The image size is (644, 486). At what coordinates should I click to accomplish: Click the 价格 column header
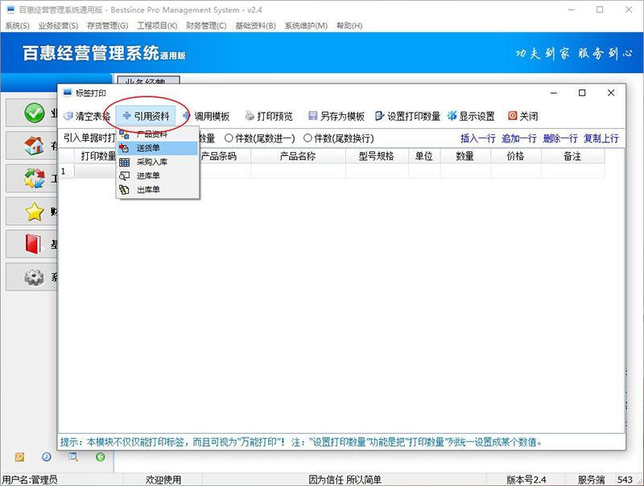click(x=516, y=156)
